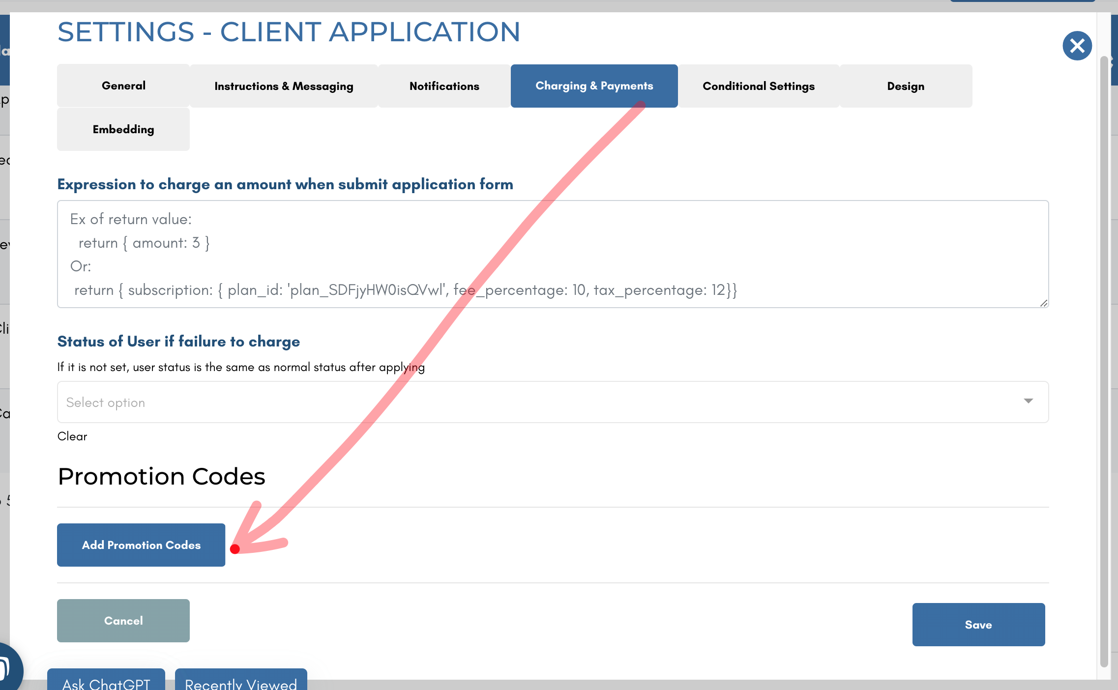Viewport: 1118px width, 690px height.
Task: Click the Add Promotion Codes button
Action: [x=141, y=545]
